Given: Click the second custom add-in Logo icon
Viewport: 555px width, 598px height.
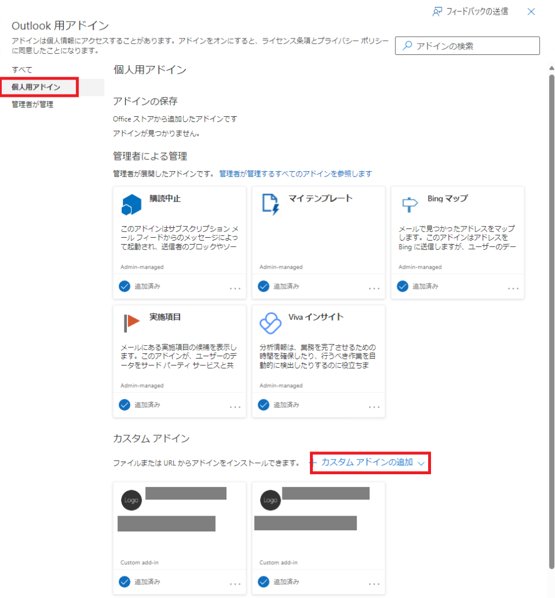Looking at the screenshot, I should pyautogui.click(x=270, y=500).
